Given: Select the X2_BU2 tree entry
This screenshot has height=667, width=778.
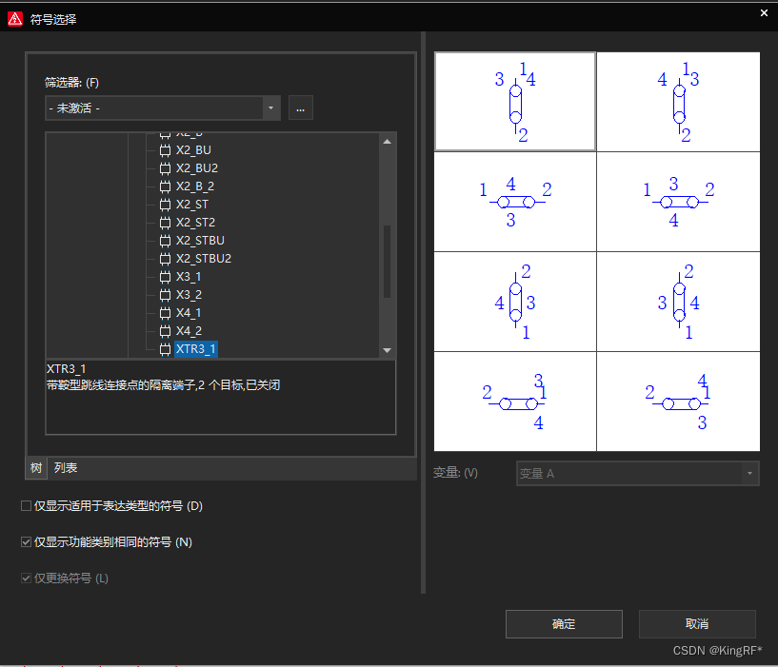Looking at the screenshot, I should point(197,168).
